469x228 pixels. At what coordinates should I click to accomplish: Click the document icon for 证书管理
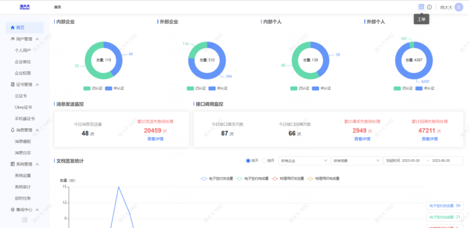click(12, 84)
